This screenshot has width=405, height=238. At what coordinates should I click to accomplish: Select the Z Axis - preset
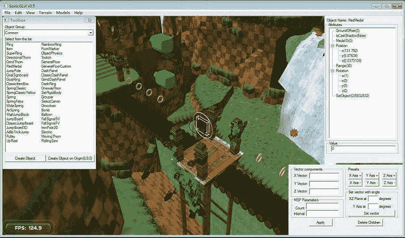(389, 183)
